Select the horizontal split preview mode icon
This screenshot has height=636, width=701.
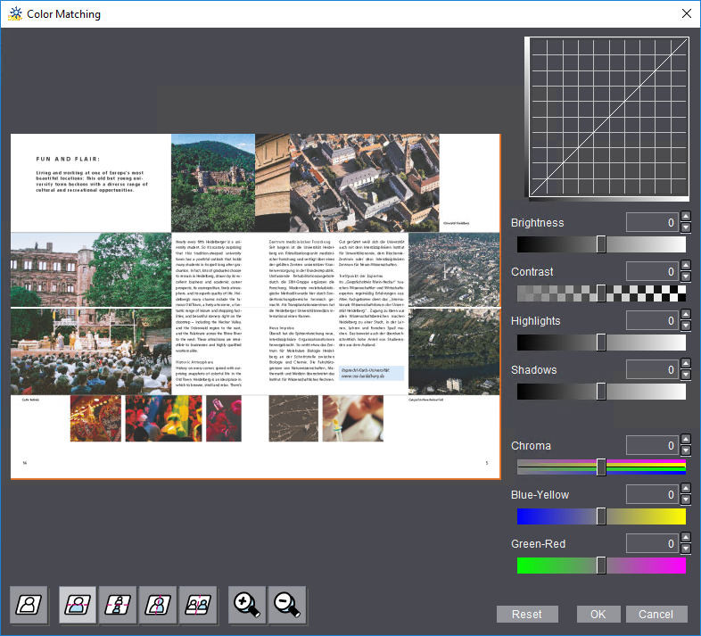pos(78,605)
